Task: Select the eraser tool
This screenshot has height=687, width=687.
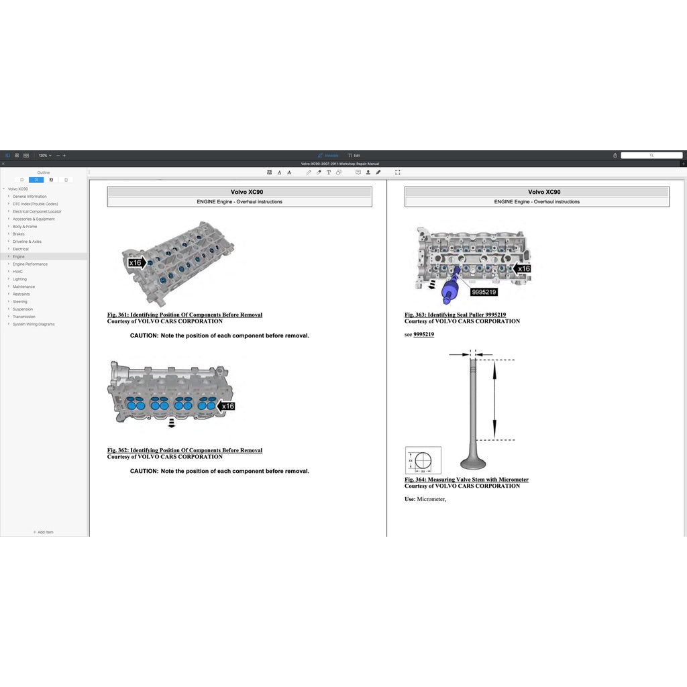Action: [319, 172]
